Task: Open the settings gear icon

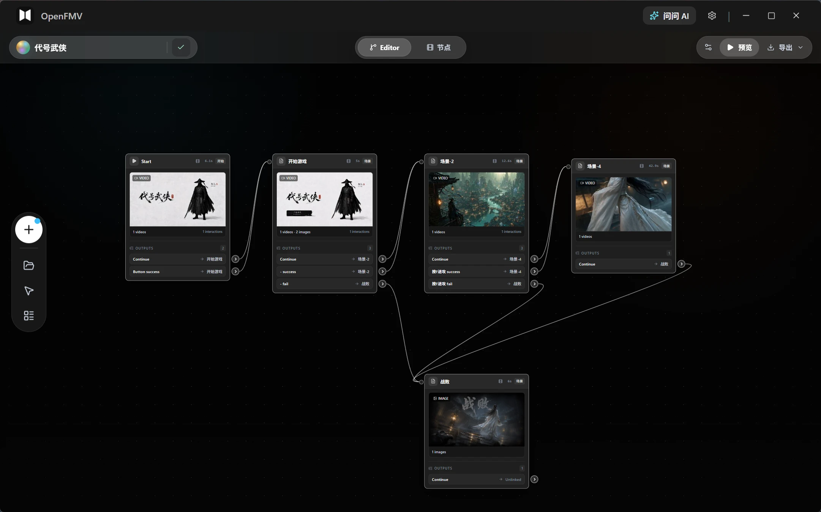Action: pos(712,16)
